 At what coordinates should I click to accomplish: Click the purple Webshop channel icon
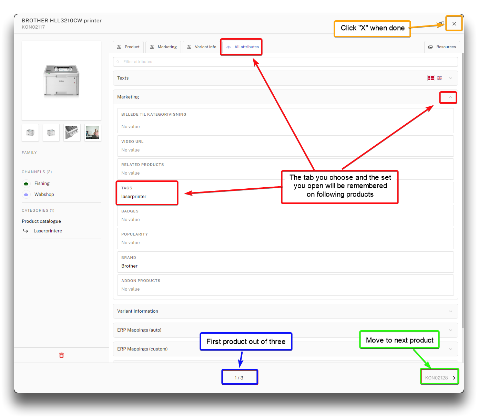coord(26,195)
